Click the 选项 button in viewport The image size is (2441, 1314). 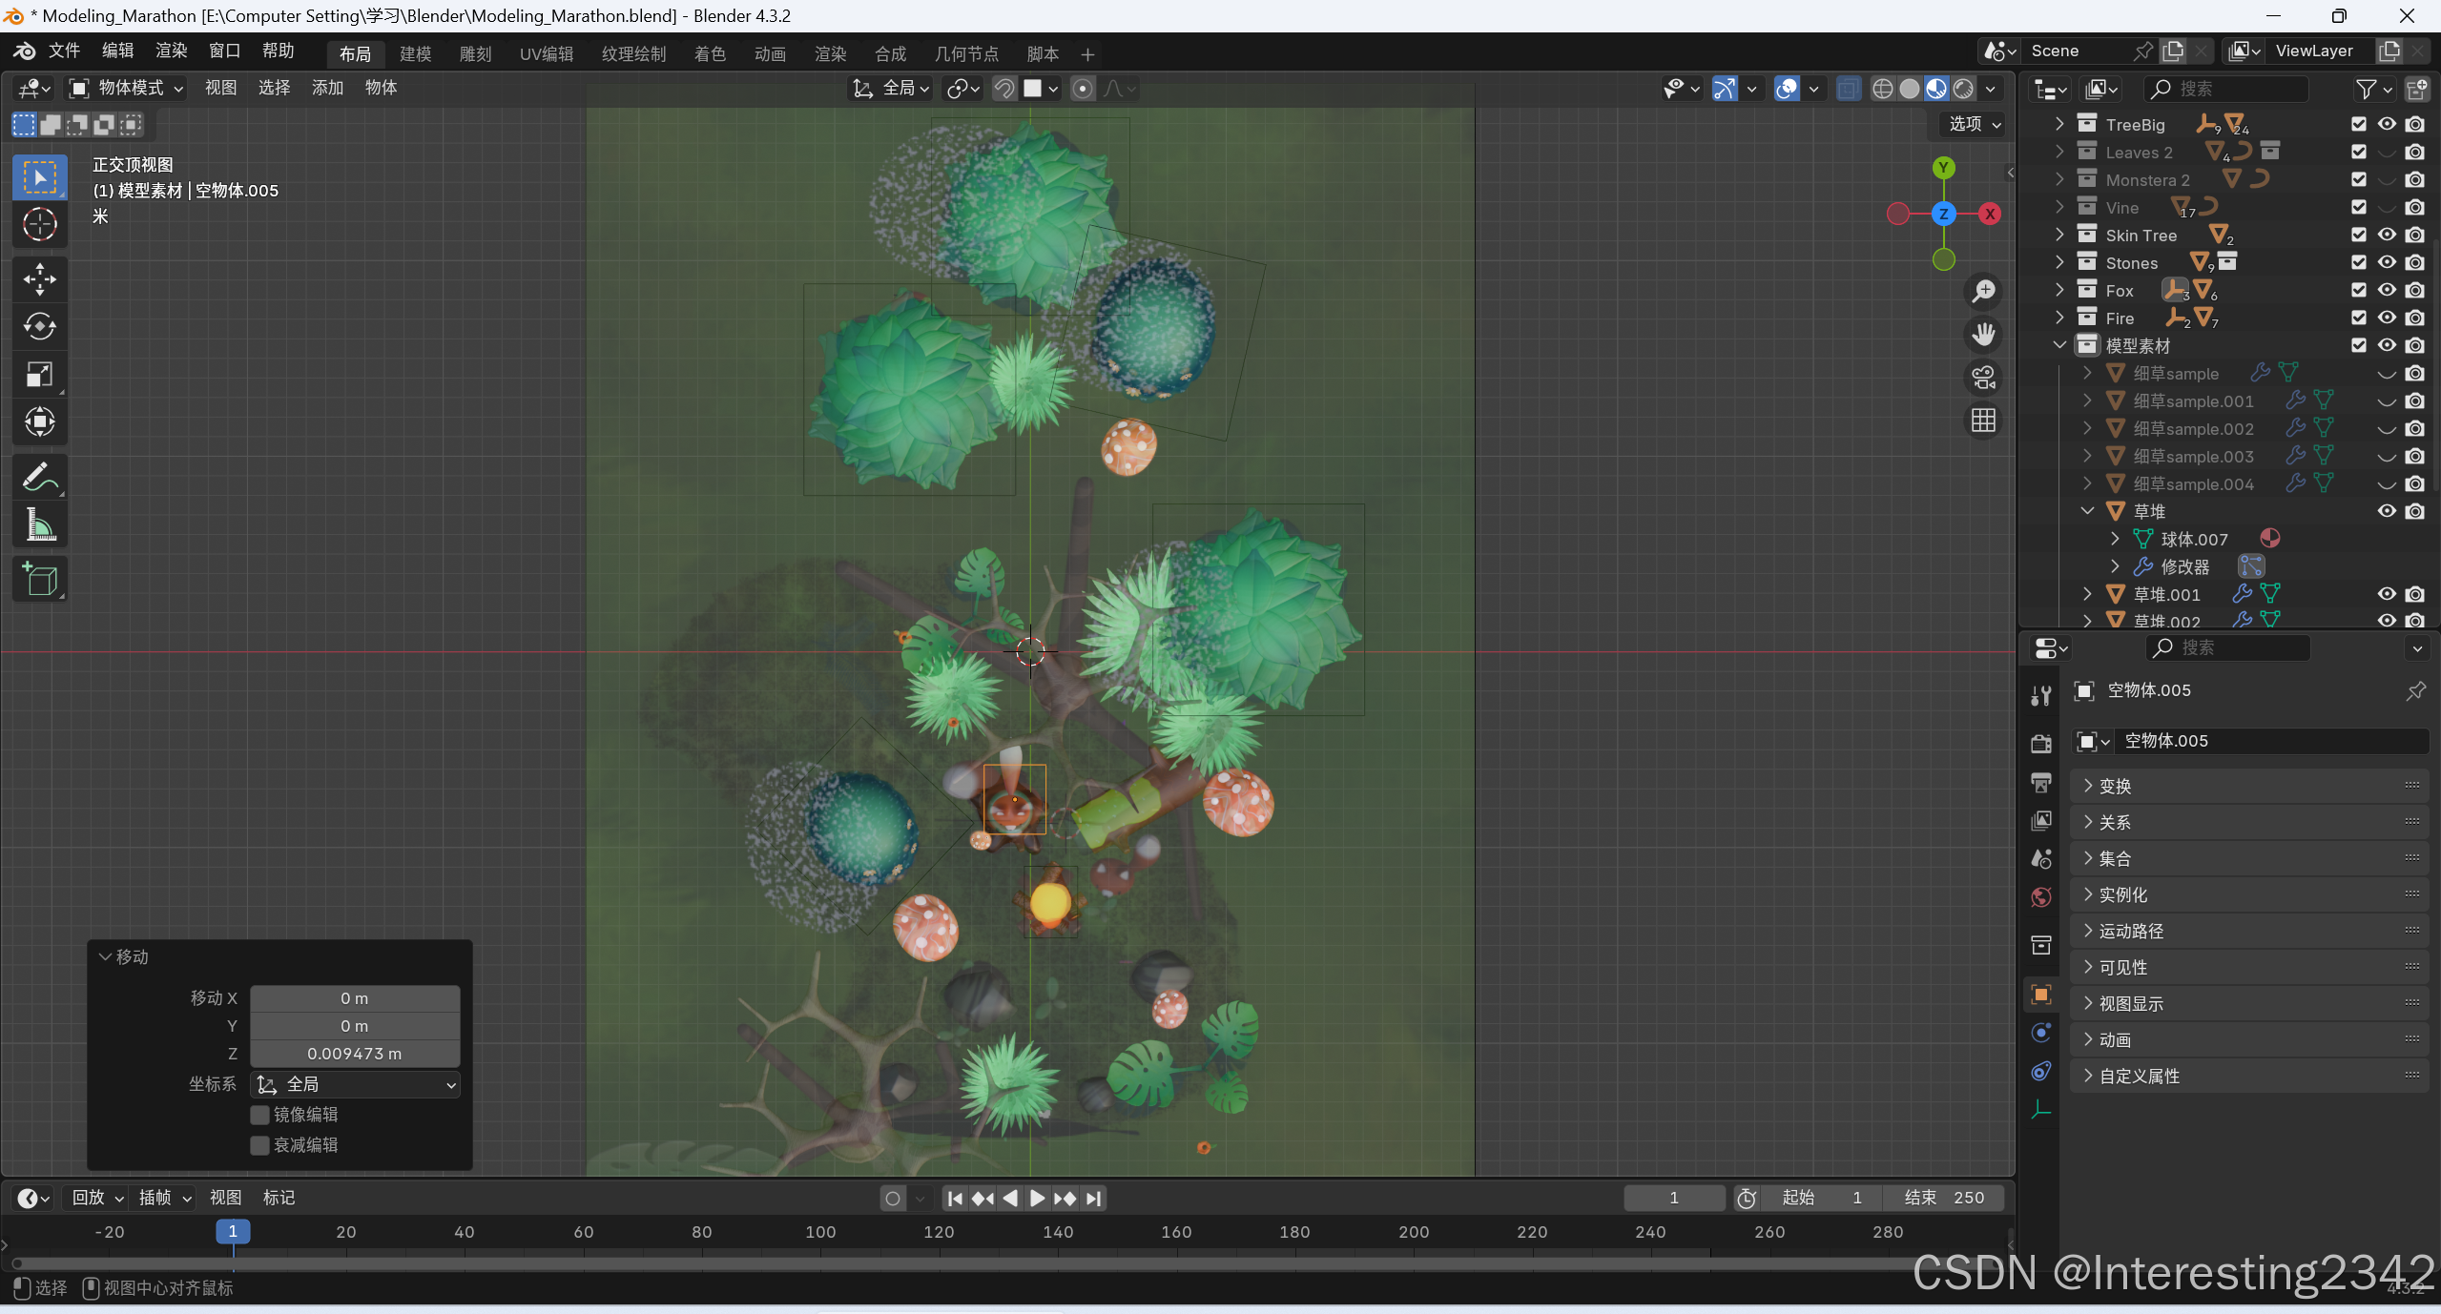pos(1974,124)
